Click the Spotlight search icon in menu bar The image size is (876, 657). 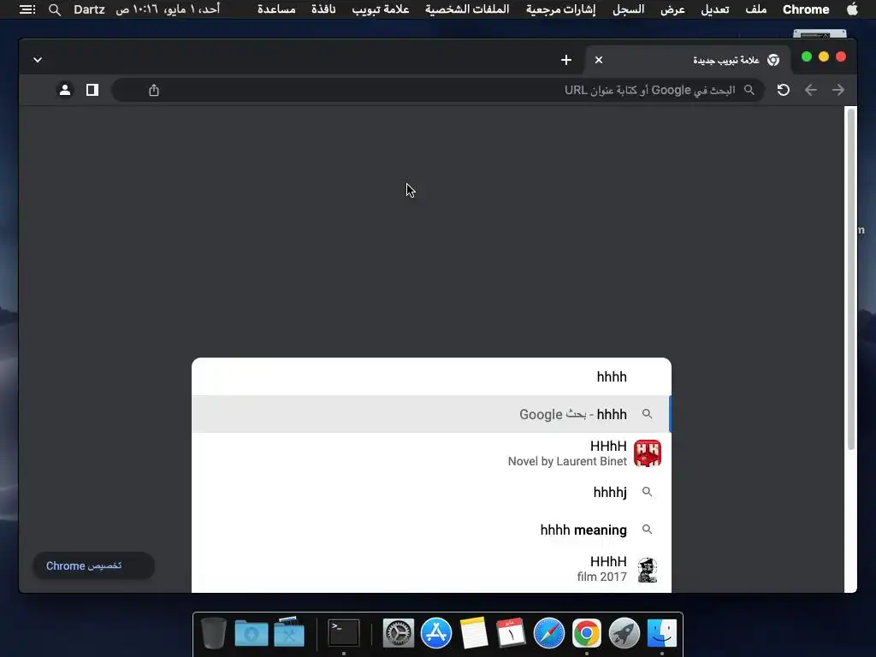(x=54, y=9)
